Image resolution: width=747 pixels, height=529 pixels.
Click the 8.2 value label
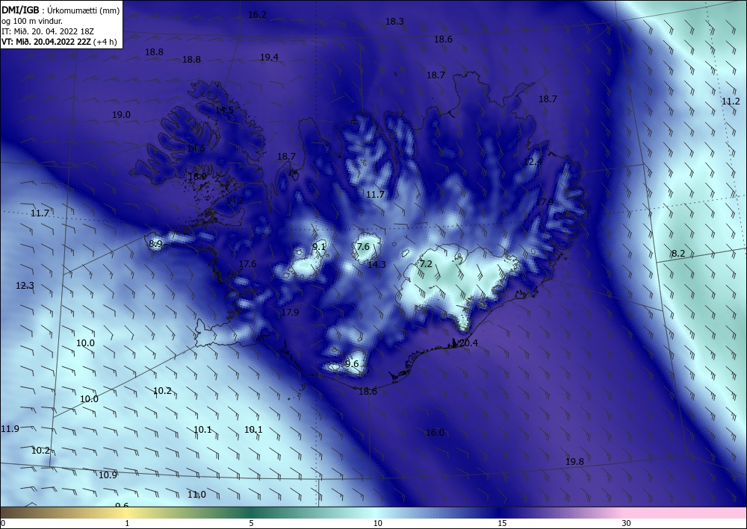coord(678,254)
